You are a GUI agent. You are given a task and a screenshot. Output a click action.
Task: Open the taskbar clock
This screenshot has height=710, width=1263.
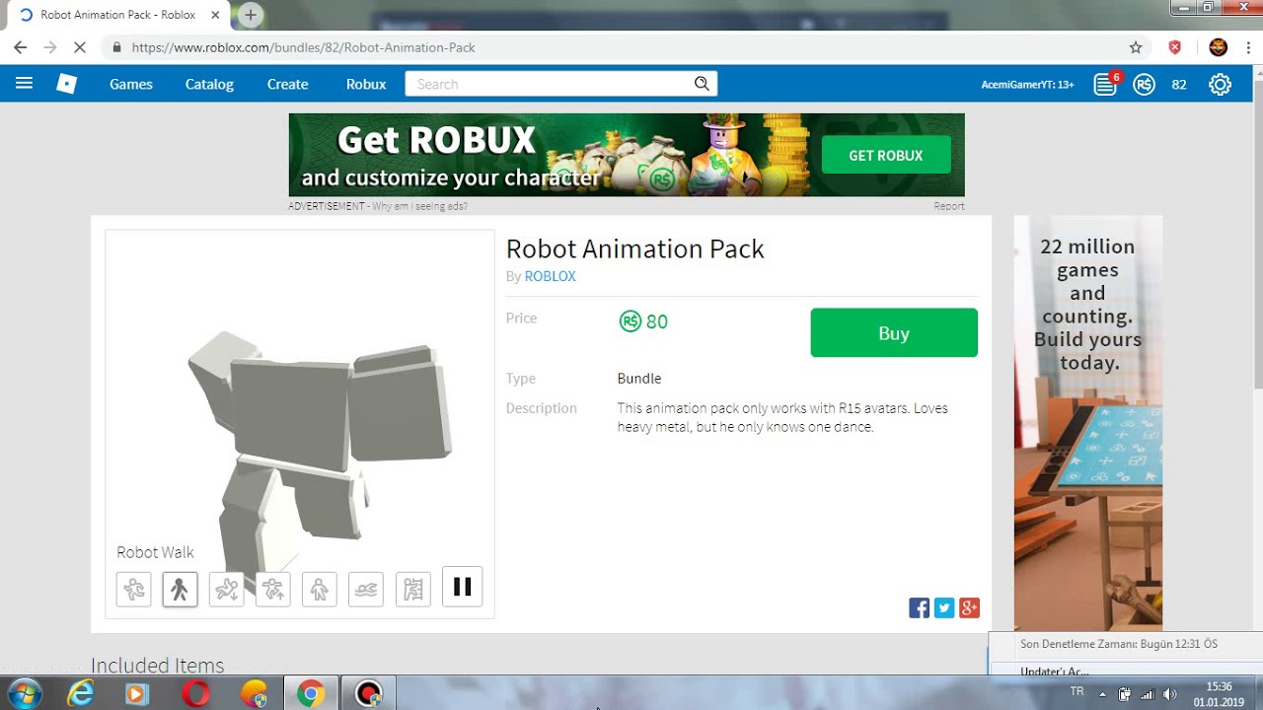tap(1219, 693)
